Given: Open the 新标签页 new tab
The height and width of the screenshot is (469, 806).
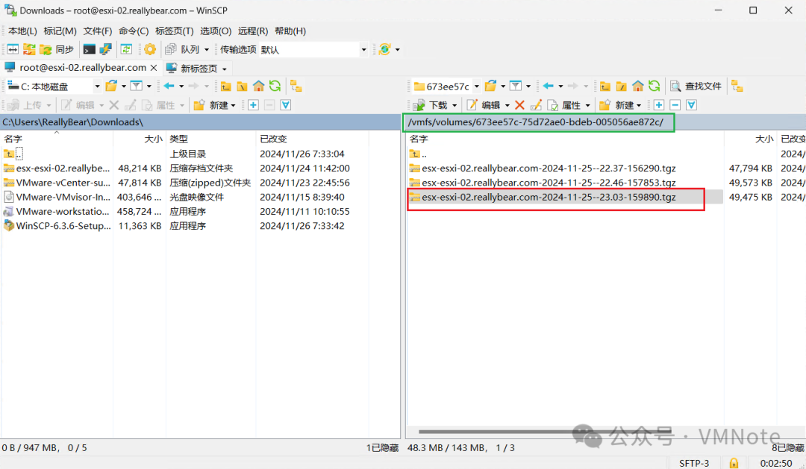Looking at the screenshot, I should click(x=198, y=69).
